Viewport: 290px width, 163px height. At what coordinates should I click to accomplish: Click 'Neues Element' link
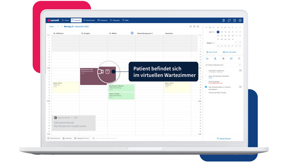pos(223,138)
